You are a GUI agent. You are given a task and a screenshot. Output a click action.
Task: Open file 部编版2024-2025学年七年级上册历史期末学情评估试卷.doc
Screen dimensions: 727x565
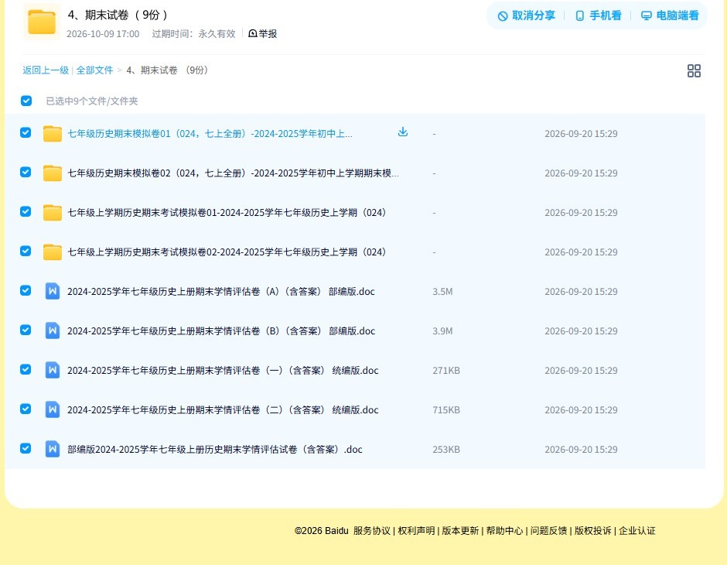click(x=215, y=449)
